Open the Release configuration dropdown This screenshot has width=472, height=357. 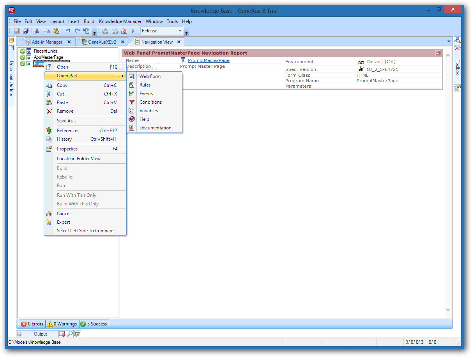click(x=180, y=31)
